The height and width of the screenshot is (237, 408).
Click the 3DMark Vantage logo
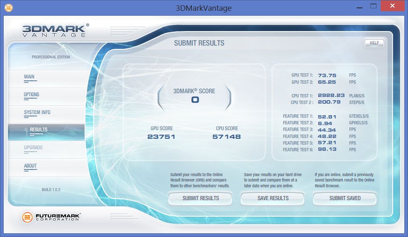pyautogui.click(x=54, y=31)
